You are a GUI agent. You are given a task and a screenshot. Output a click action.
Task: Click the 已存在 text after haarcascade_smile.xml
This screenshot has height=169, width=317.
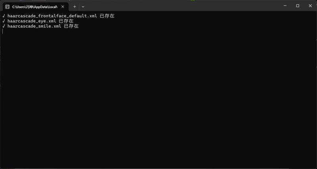click(71, 26)
